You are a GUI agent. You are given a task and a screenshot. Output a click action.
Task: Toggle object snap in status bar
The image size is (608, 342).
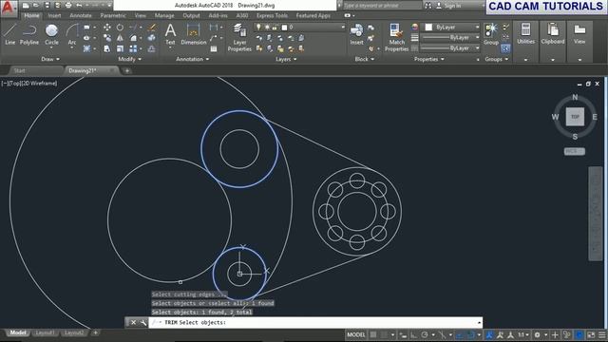[471, 334]
